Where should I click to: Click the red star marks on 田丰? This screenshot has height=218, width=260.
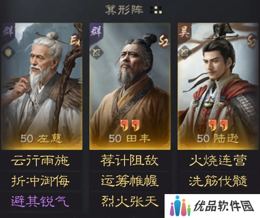point(130,126)
